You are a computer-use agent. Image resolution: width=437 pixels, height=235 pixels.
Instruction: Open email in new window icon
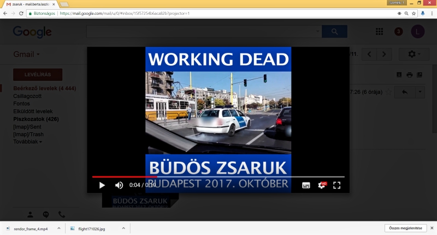[x=420, y=75]
